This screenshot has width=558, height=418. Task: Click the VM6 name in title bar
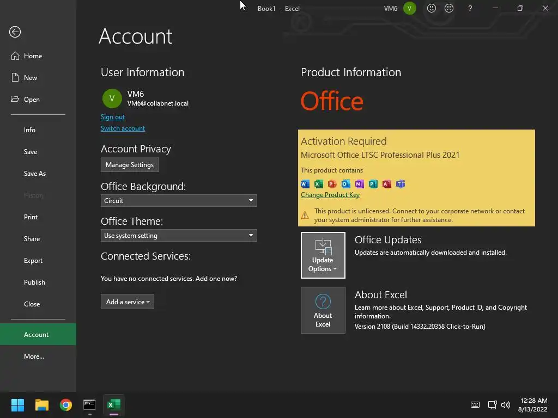tap(390, 9)
